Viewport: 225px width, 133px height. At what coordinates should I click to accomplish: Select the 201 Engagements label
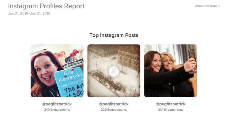(x=171, y=110)
